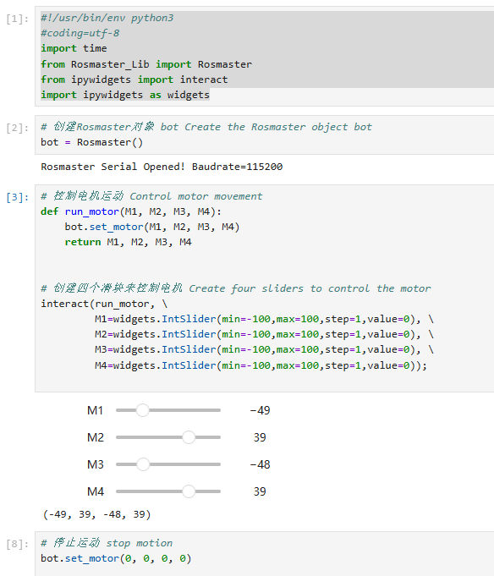This screenshot has width=494, height=576.
Task: Click the '#!/usr/bin/env python3' shebang line
Action: 107,18
